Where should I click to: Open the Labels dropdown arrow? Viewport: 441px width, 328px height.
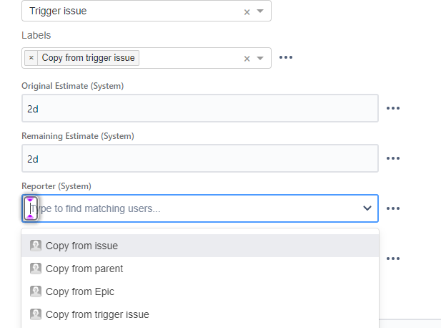(260, 59)
